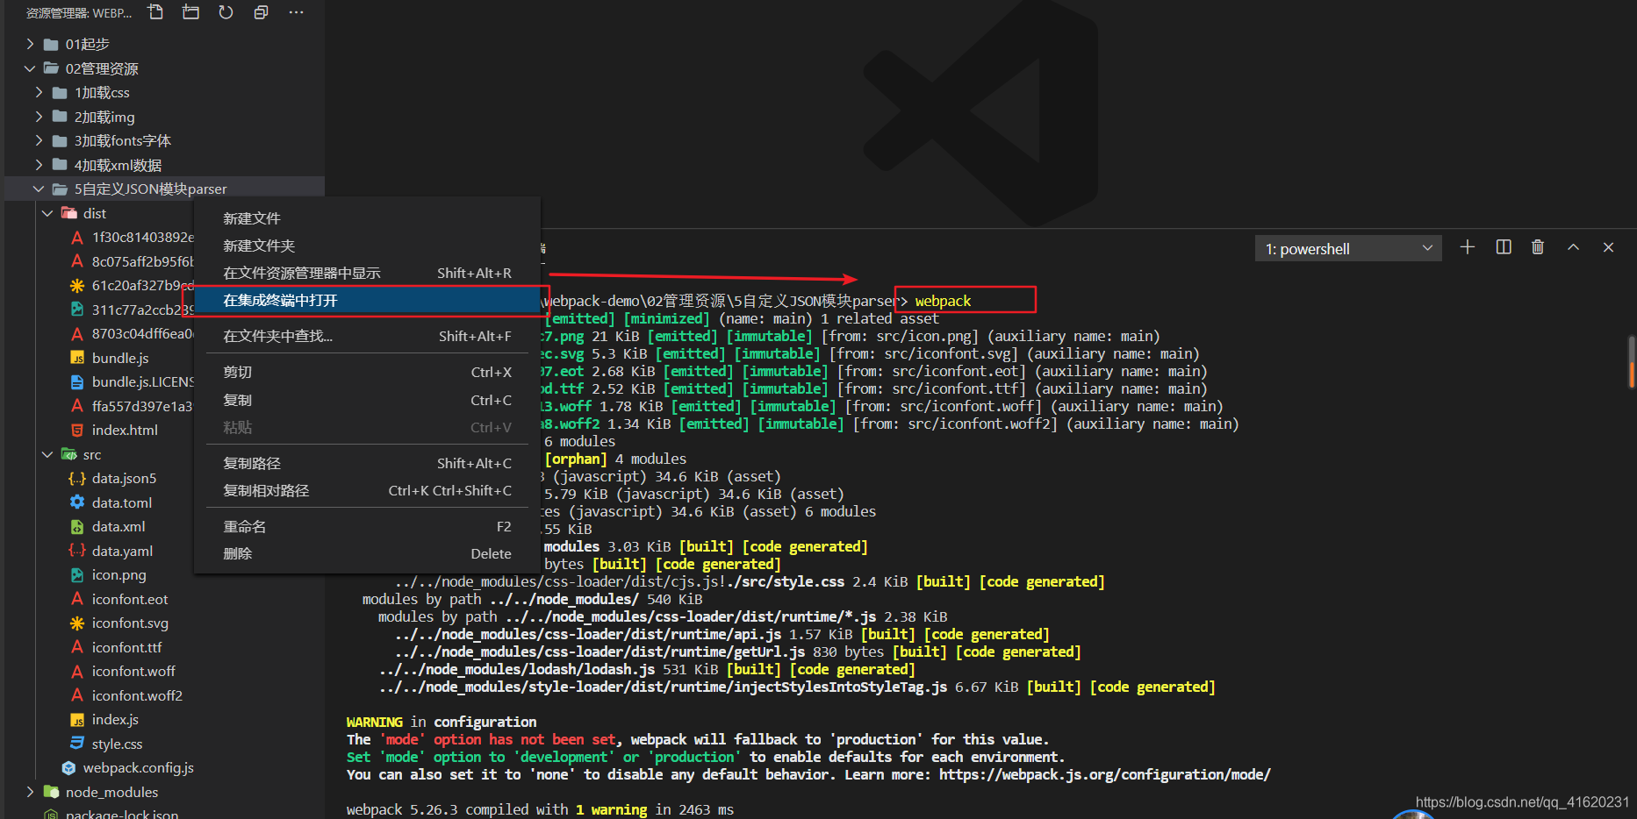This screenshot has height=819, width=1637.
Task: Expand the 3加载fonts字体 folder
Action: tap(39, 140)
